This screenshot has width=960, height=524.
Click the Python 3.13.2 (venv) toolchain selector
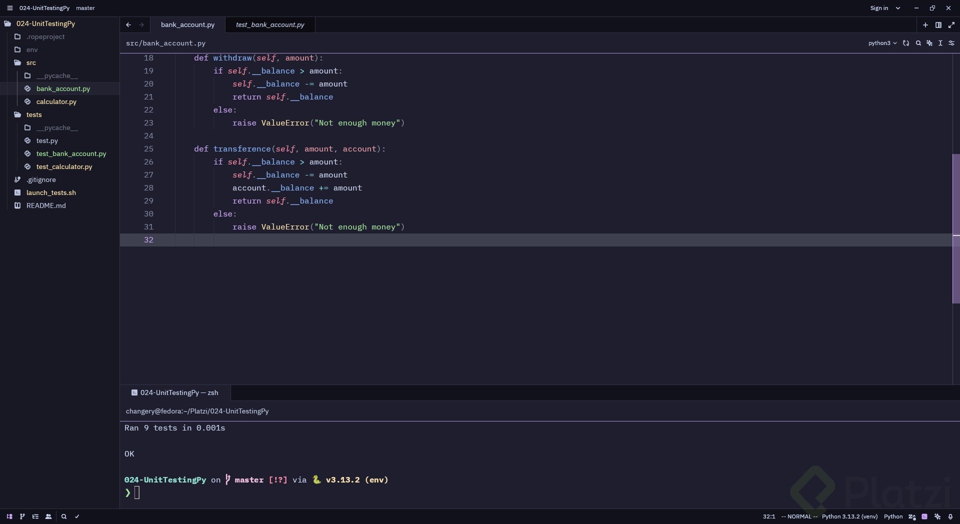coord(849,516)
